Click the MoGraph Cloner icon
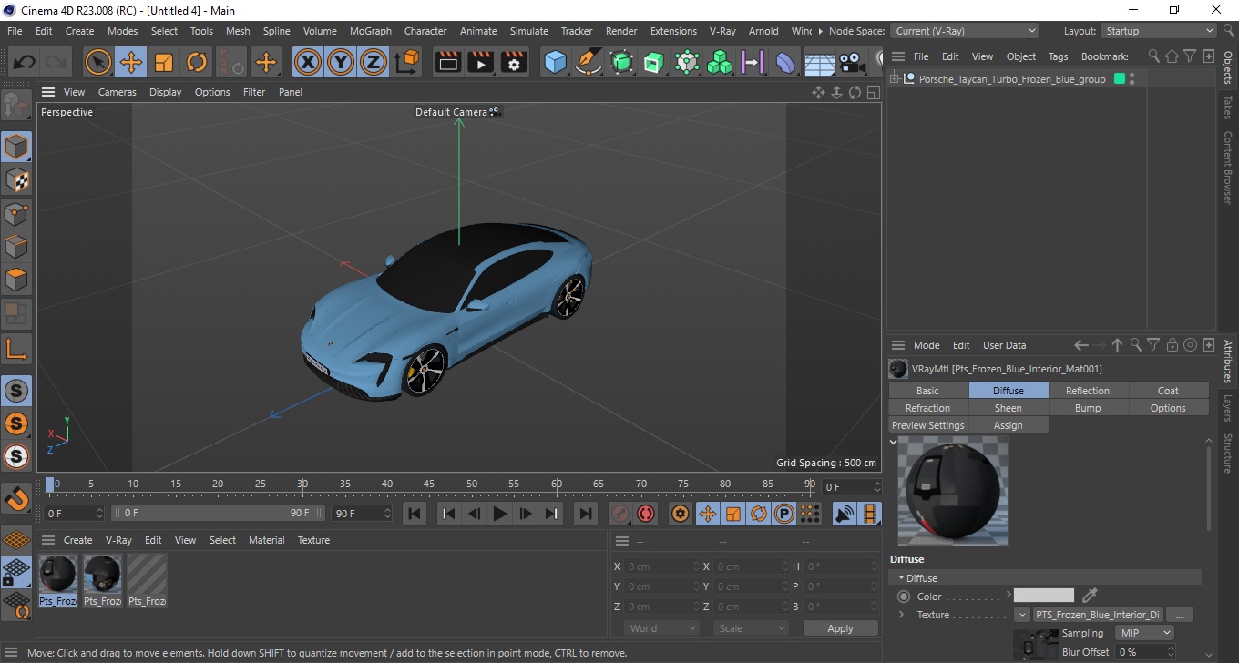This screenshot has width=1239, height=663. [720, 62]
